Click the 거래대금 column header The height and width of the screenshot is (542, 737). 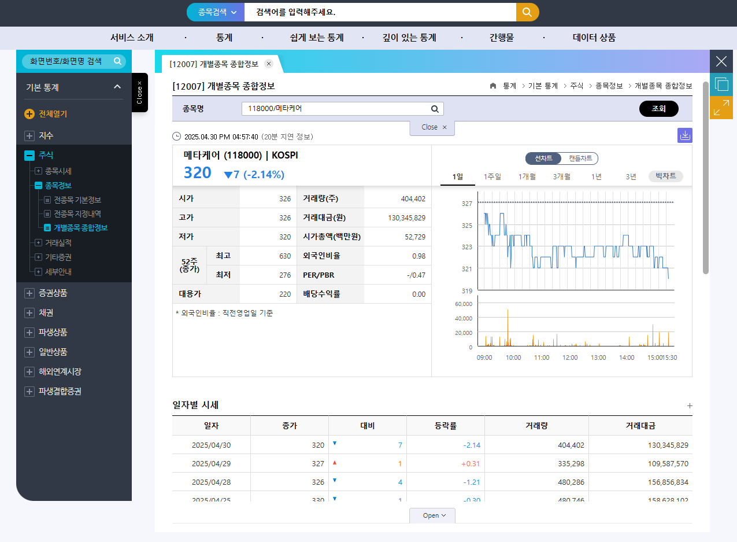click(640, 426)
